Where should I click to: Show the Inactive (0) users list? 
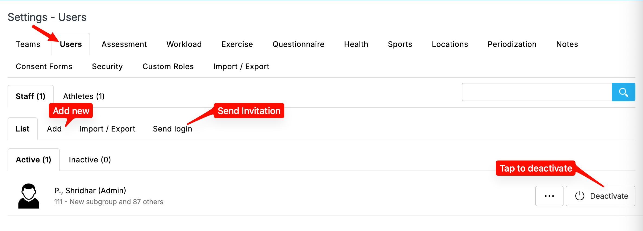click(x=90, y=160)
